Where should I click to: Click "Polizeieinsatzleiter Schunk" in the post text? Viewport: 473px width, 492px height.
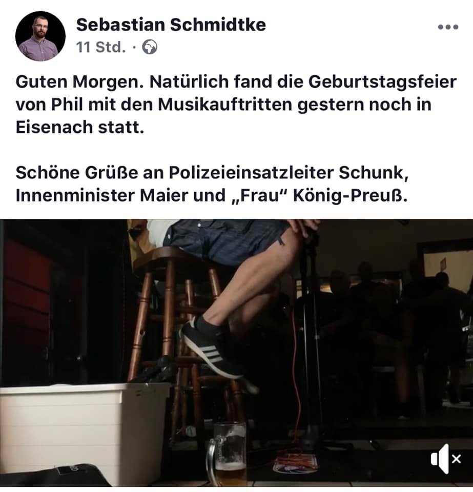[x=289, y=173]
